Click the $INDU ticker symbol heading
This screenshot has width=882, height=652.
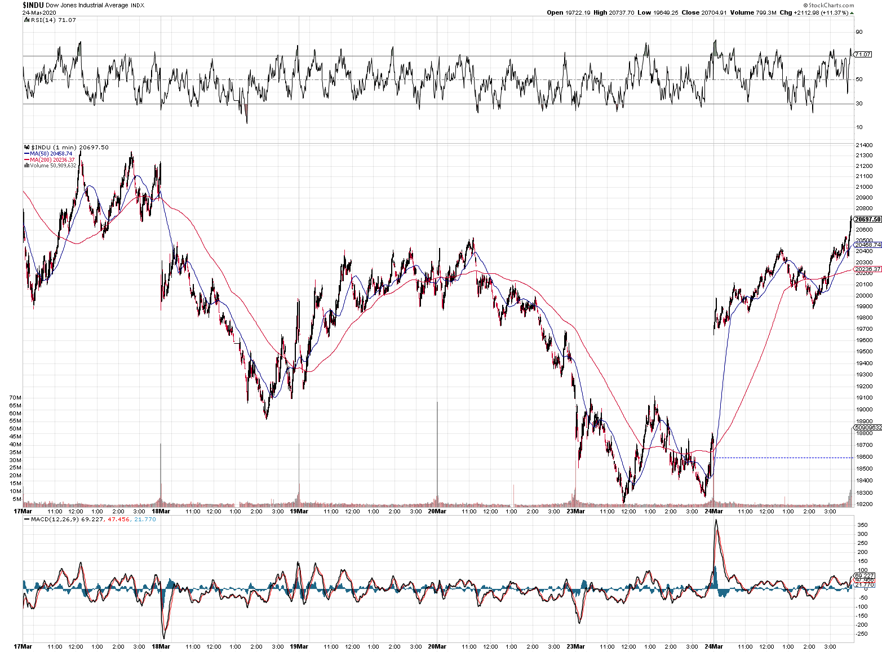click(x=33, y=5)
